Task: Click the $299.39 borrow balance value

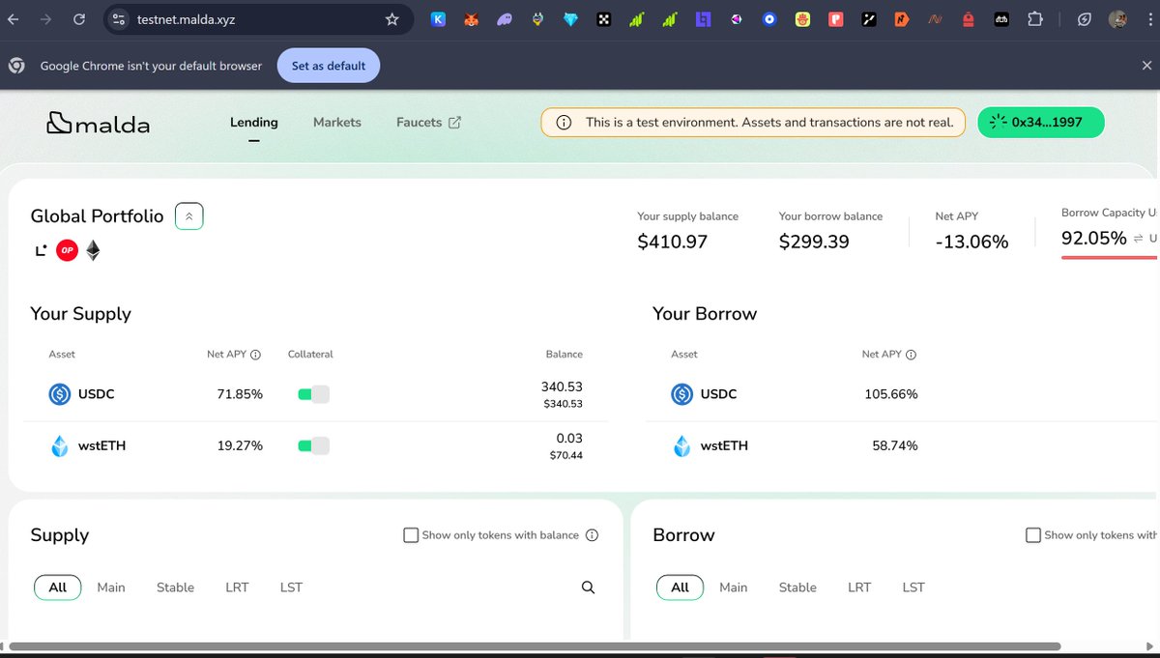Action: pyautogui.click(x=814, y=242)
